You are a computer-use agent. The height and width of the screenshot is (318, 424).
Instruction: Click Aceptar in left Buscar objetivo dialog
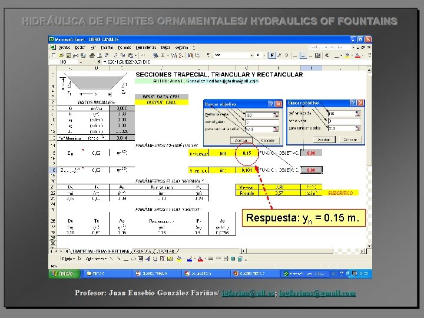241,140
